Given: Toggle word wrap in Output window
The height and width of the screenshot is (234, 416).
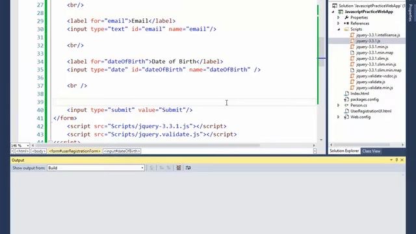Looking at the screenshot, I should pos(188,168).
